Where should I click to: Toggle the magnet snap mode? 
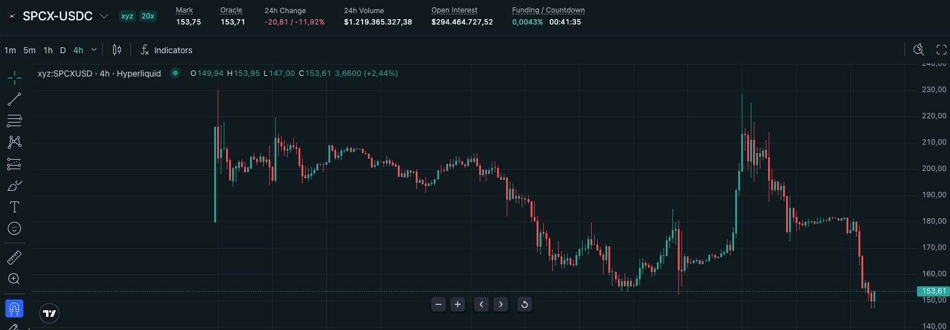click(x=14, y=308)
